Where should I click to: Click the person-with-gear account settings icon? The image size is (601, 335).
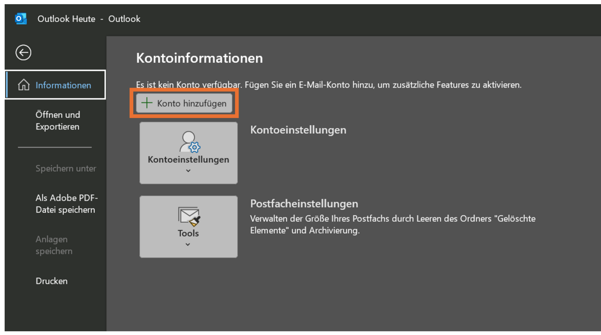[x=189, y=142]
